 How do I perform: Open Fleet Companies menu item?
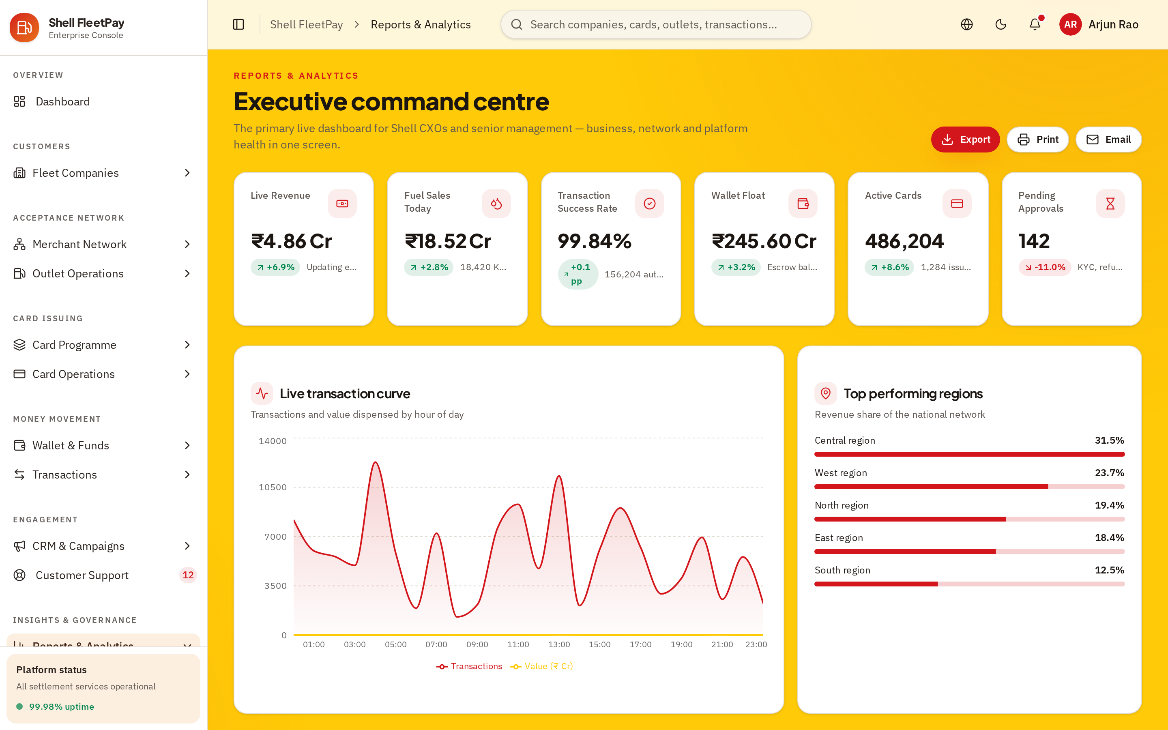click(103, 173)
